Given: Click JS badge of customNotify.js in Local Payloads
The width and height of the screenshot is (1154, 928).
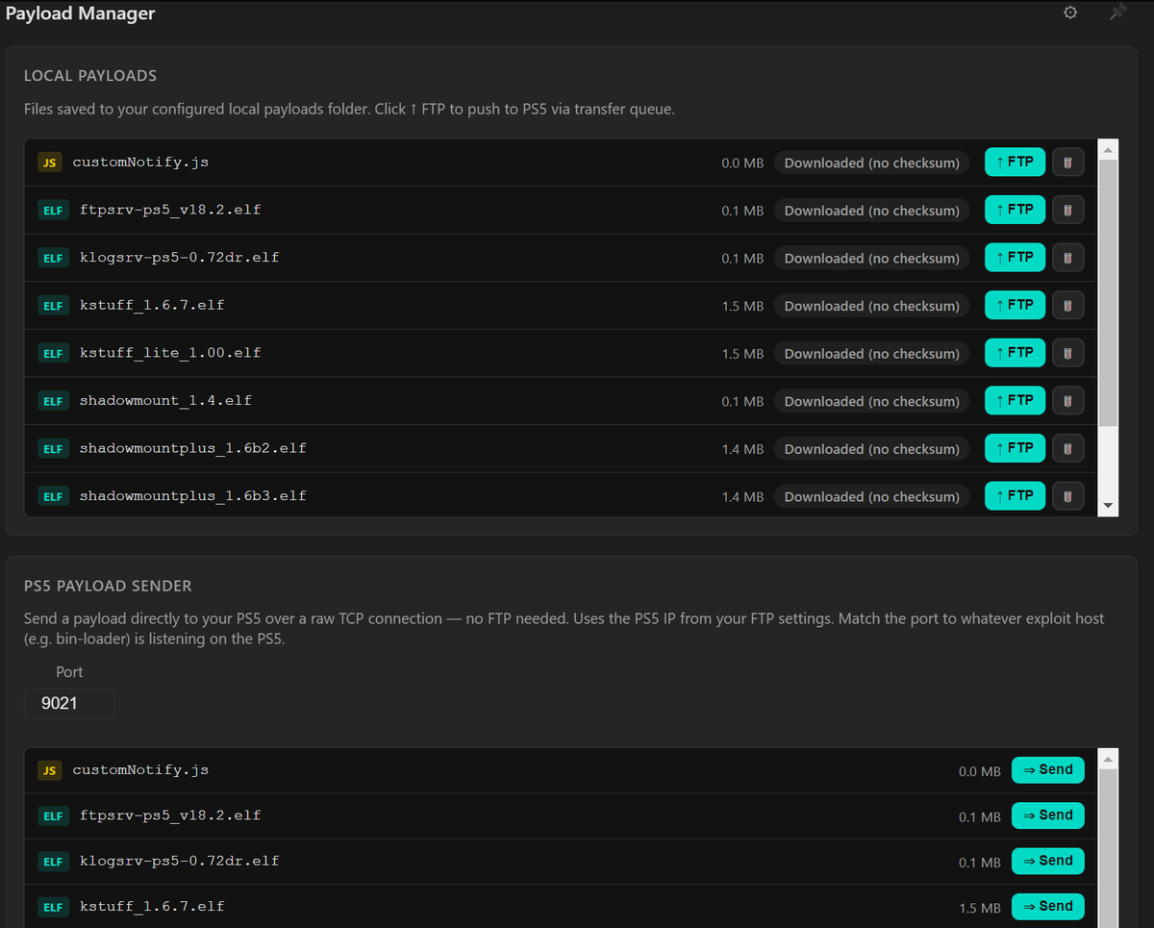Looking at the screenshot, I should pyautogui.click(x=50, y=163).
